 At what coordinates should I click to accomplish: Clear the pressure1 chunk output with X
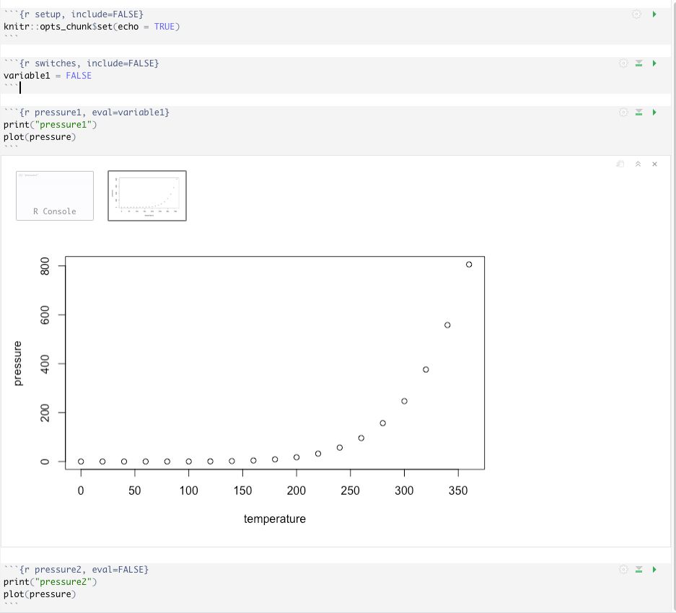click(654, 164)
